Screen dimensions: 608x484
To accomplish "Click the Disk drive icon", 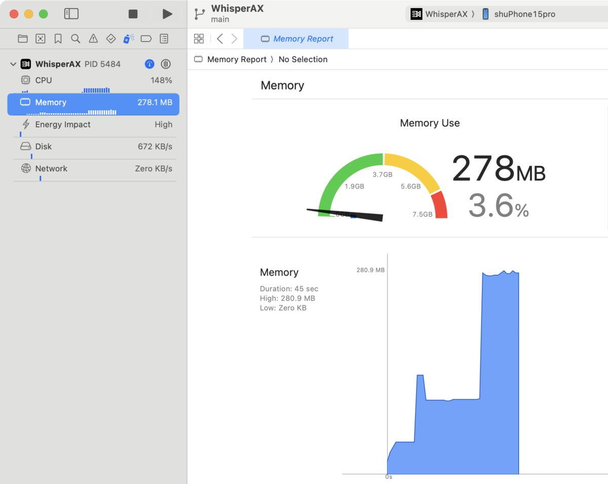I will pyautogui.click(x=25, y=146).
